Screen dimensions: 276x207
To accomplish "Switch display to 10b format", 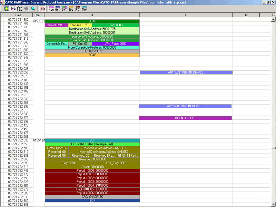I will (x=71, y=9).
